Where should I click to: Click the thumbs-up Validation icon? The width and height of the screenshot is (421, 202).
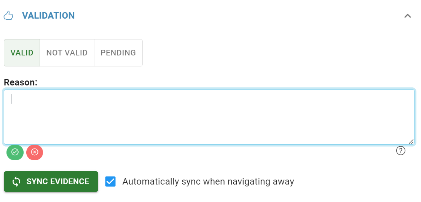click(x=8, y=16)
